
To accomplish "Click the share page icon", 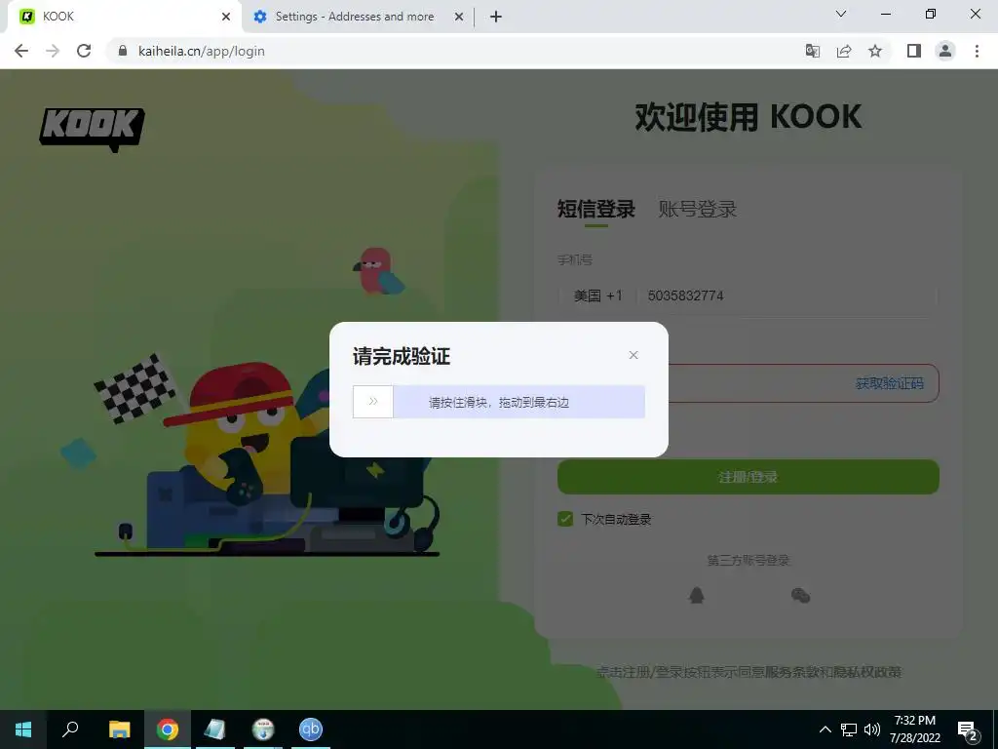I will (844, 51).
